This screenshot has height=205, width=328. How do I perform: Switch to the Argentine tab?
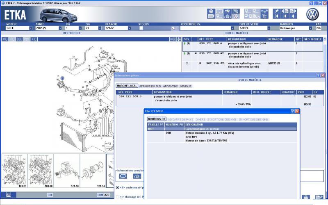pyautogui.click(x=170, y=86)
